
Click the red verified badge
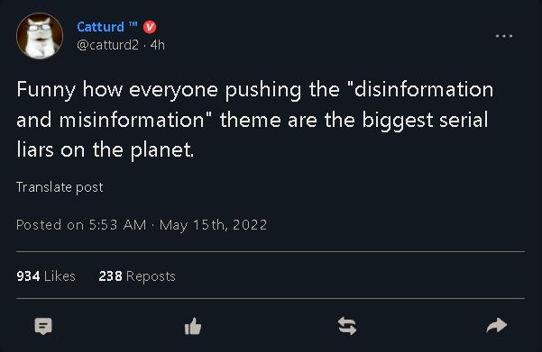coord(150,27)
